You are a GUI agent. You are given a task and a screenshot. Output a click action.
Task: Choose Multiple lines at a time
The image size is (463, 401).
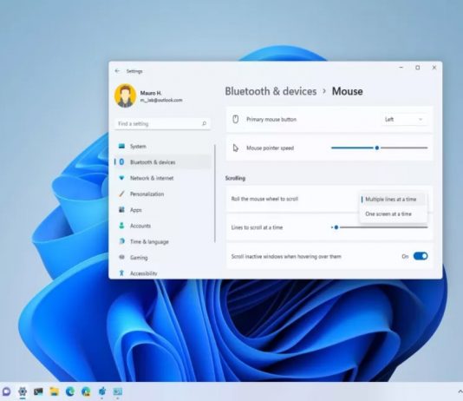[x=393, y=199]
